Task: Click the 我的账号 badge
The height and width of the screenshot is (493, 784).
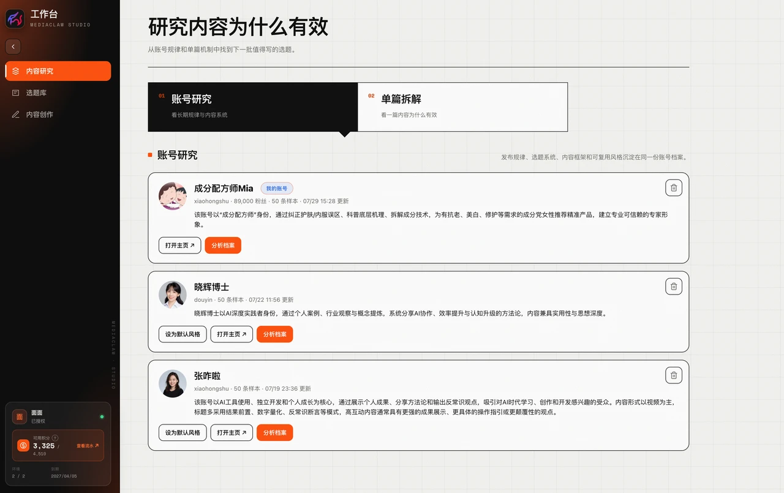Action: [x=277, y=189]
